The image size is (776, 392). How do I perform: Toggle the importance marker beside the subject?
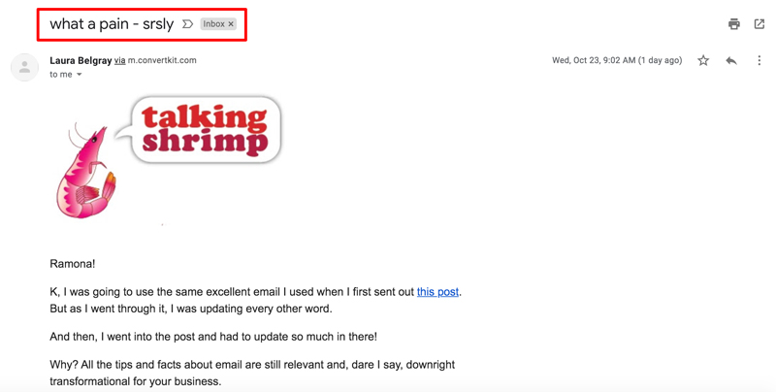[x=188, y=24]
